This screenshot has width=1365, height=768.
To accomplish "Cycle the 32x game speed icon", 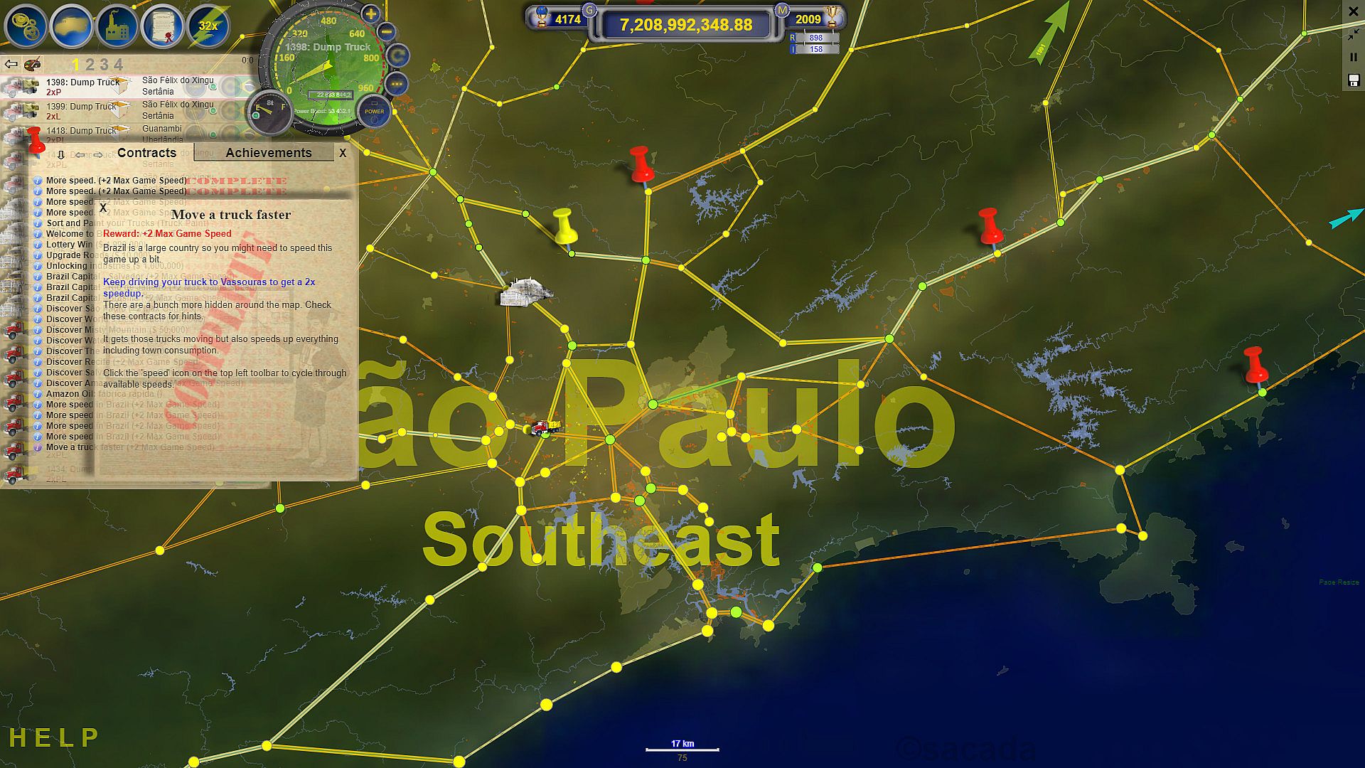I will click(208, 26).
